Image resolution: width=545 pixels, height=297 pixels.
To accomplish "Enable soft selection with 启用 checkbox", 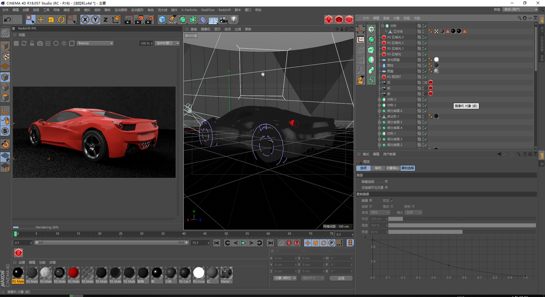I will (371, 200).
